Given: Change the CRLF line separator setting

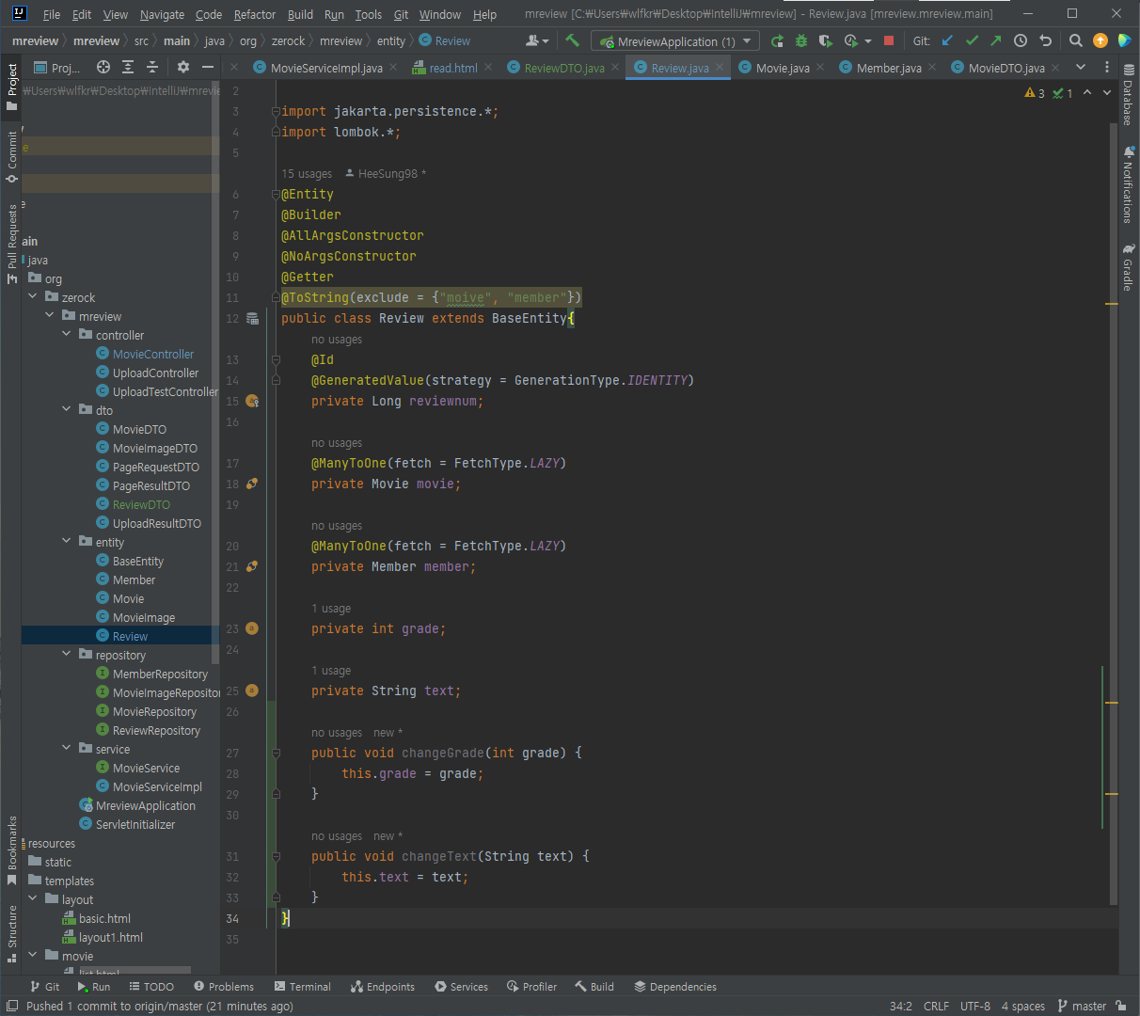Looking at the screenshot, I should tap(936, 1006).
